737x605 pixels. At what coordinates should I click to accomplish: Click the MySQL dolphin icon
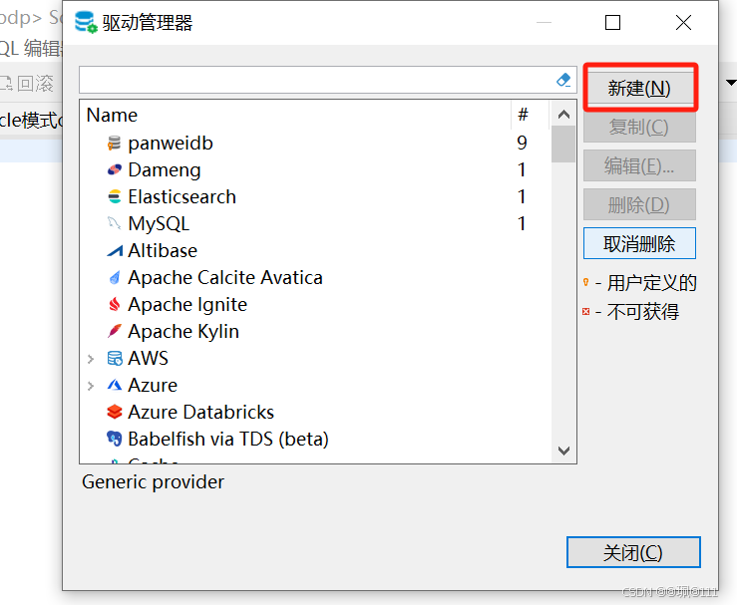pyautogui.click(x=114, y=223)
